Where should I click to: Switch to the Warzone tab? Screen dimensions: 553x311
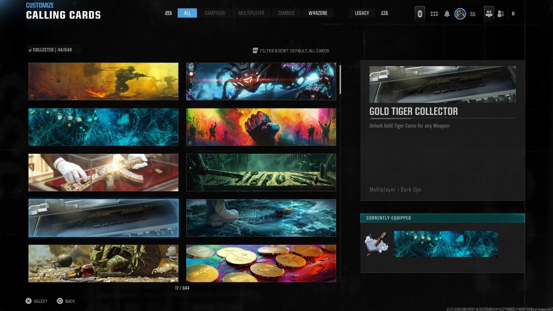(x=318, y=13)
